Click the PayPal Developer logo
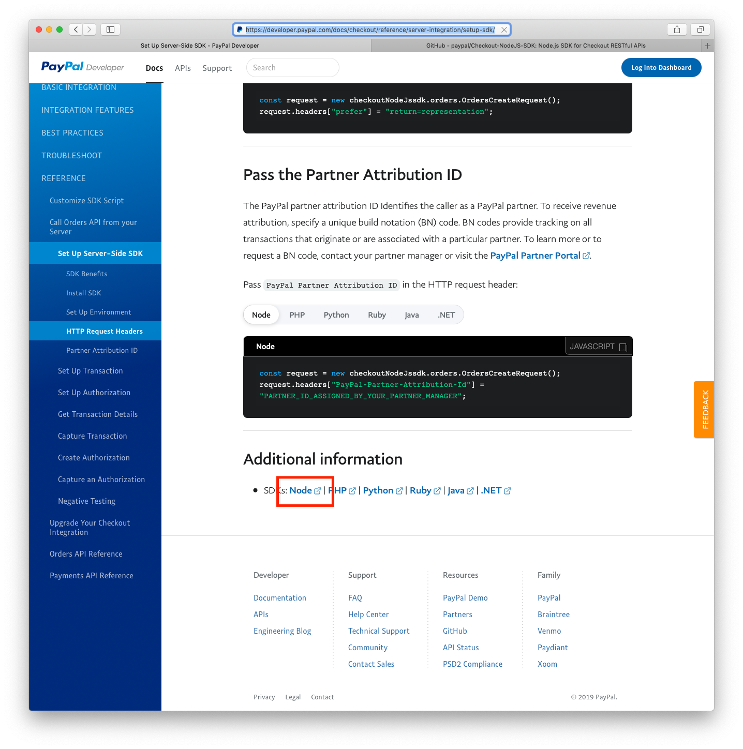This screenshot has height=749, width=743. [x=83, y=67]
